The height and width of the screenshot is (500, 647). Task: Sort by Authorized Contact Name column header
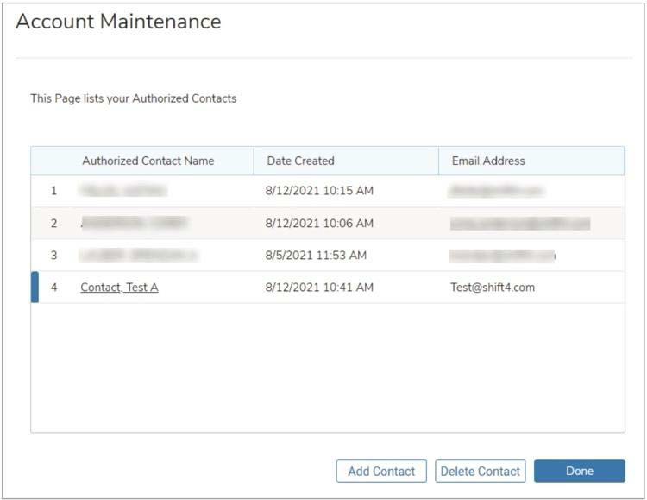click(x=148, y=161)
